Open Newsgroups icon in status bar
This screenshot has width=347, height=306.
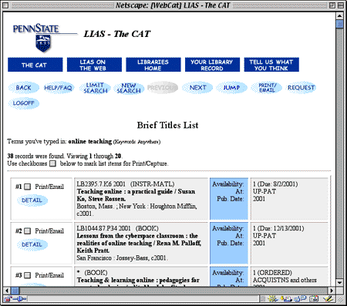300,298
